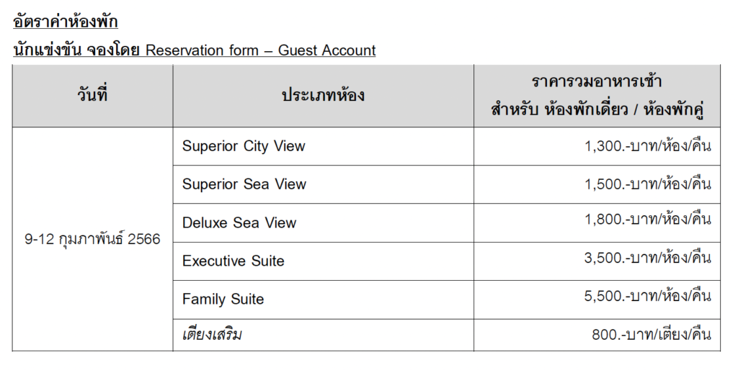The height and width of the screenshot is (370, 738).
Task: Click the นักแข่งขัน จองโดย text
Action: 76,50
